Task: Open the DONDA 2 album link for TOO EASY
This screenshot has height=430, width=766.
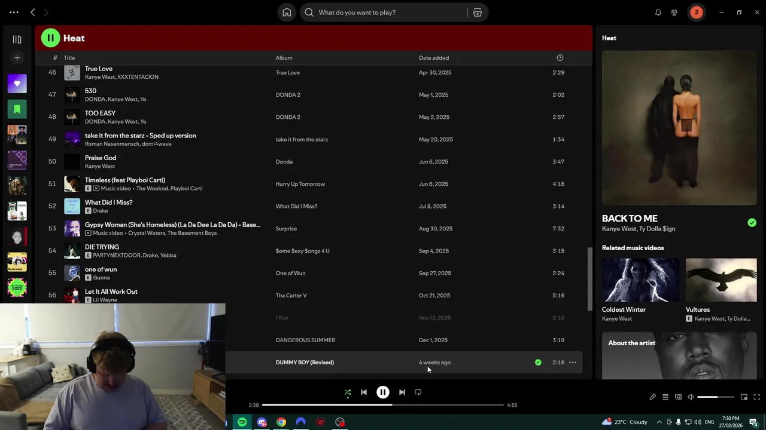Action: (288, 117)
